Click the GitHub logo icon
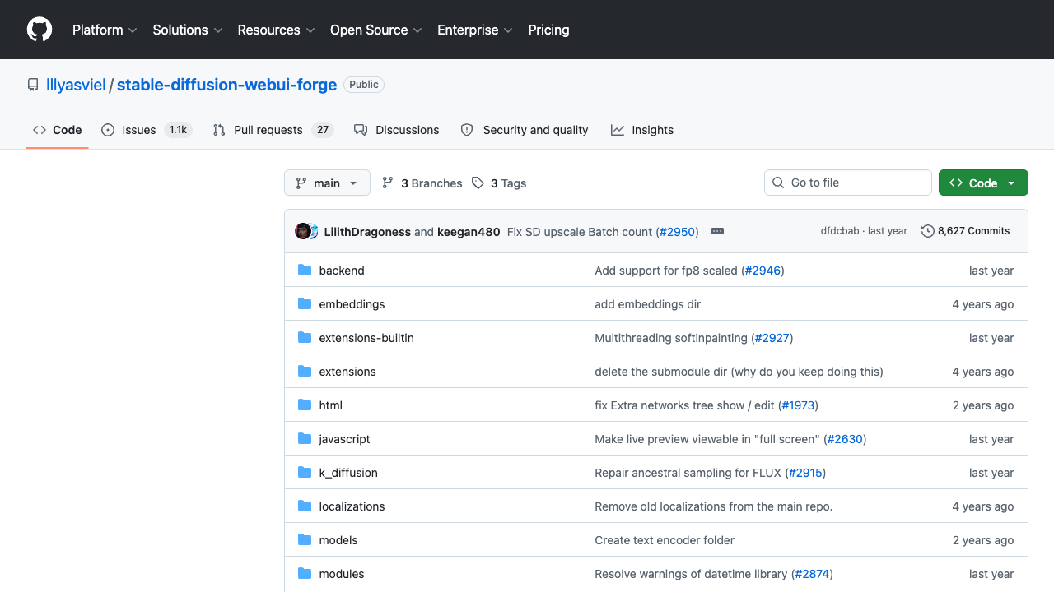 [40, 30]
